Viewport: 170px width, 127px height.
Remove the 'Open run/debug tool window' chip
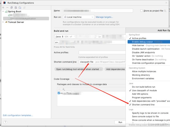101,69
